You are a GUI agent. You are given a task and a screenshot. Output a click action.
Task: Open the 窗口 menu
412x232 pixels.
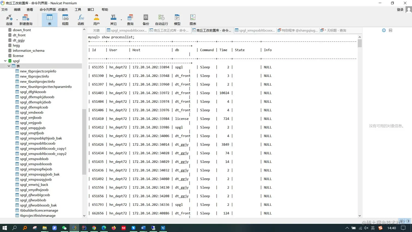coord(91,10)
